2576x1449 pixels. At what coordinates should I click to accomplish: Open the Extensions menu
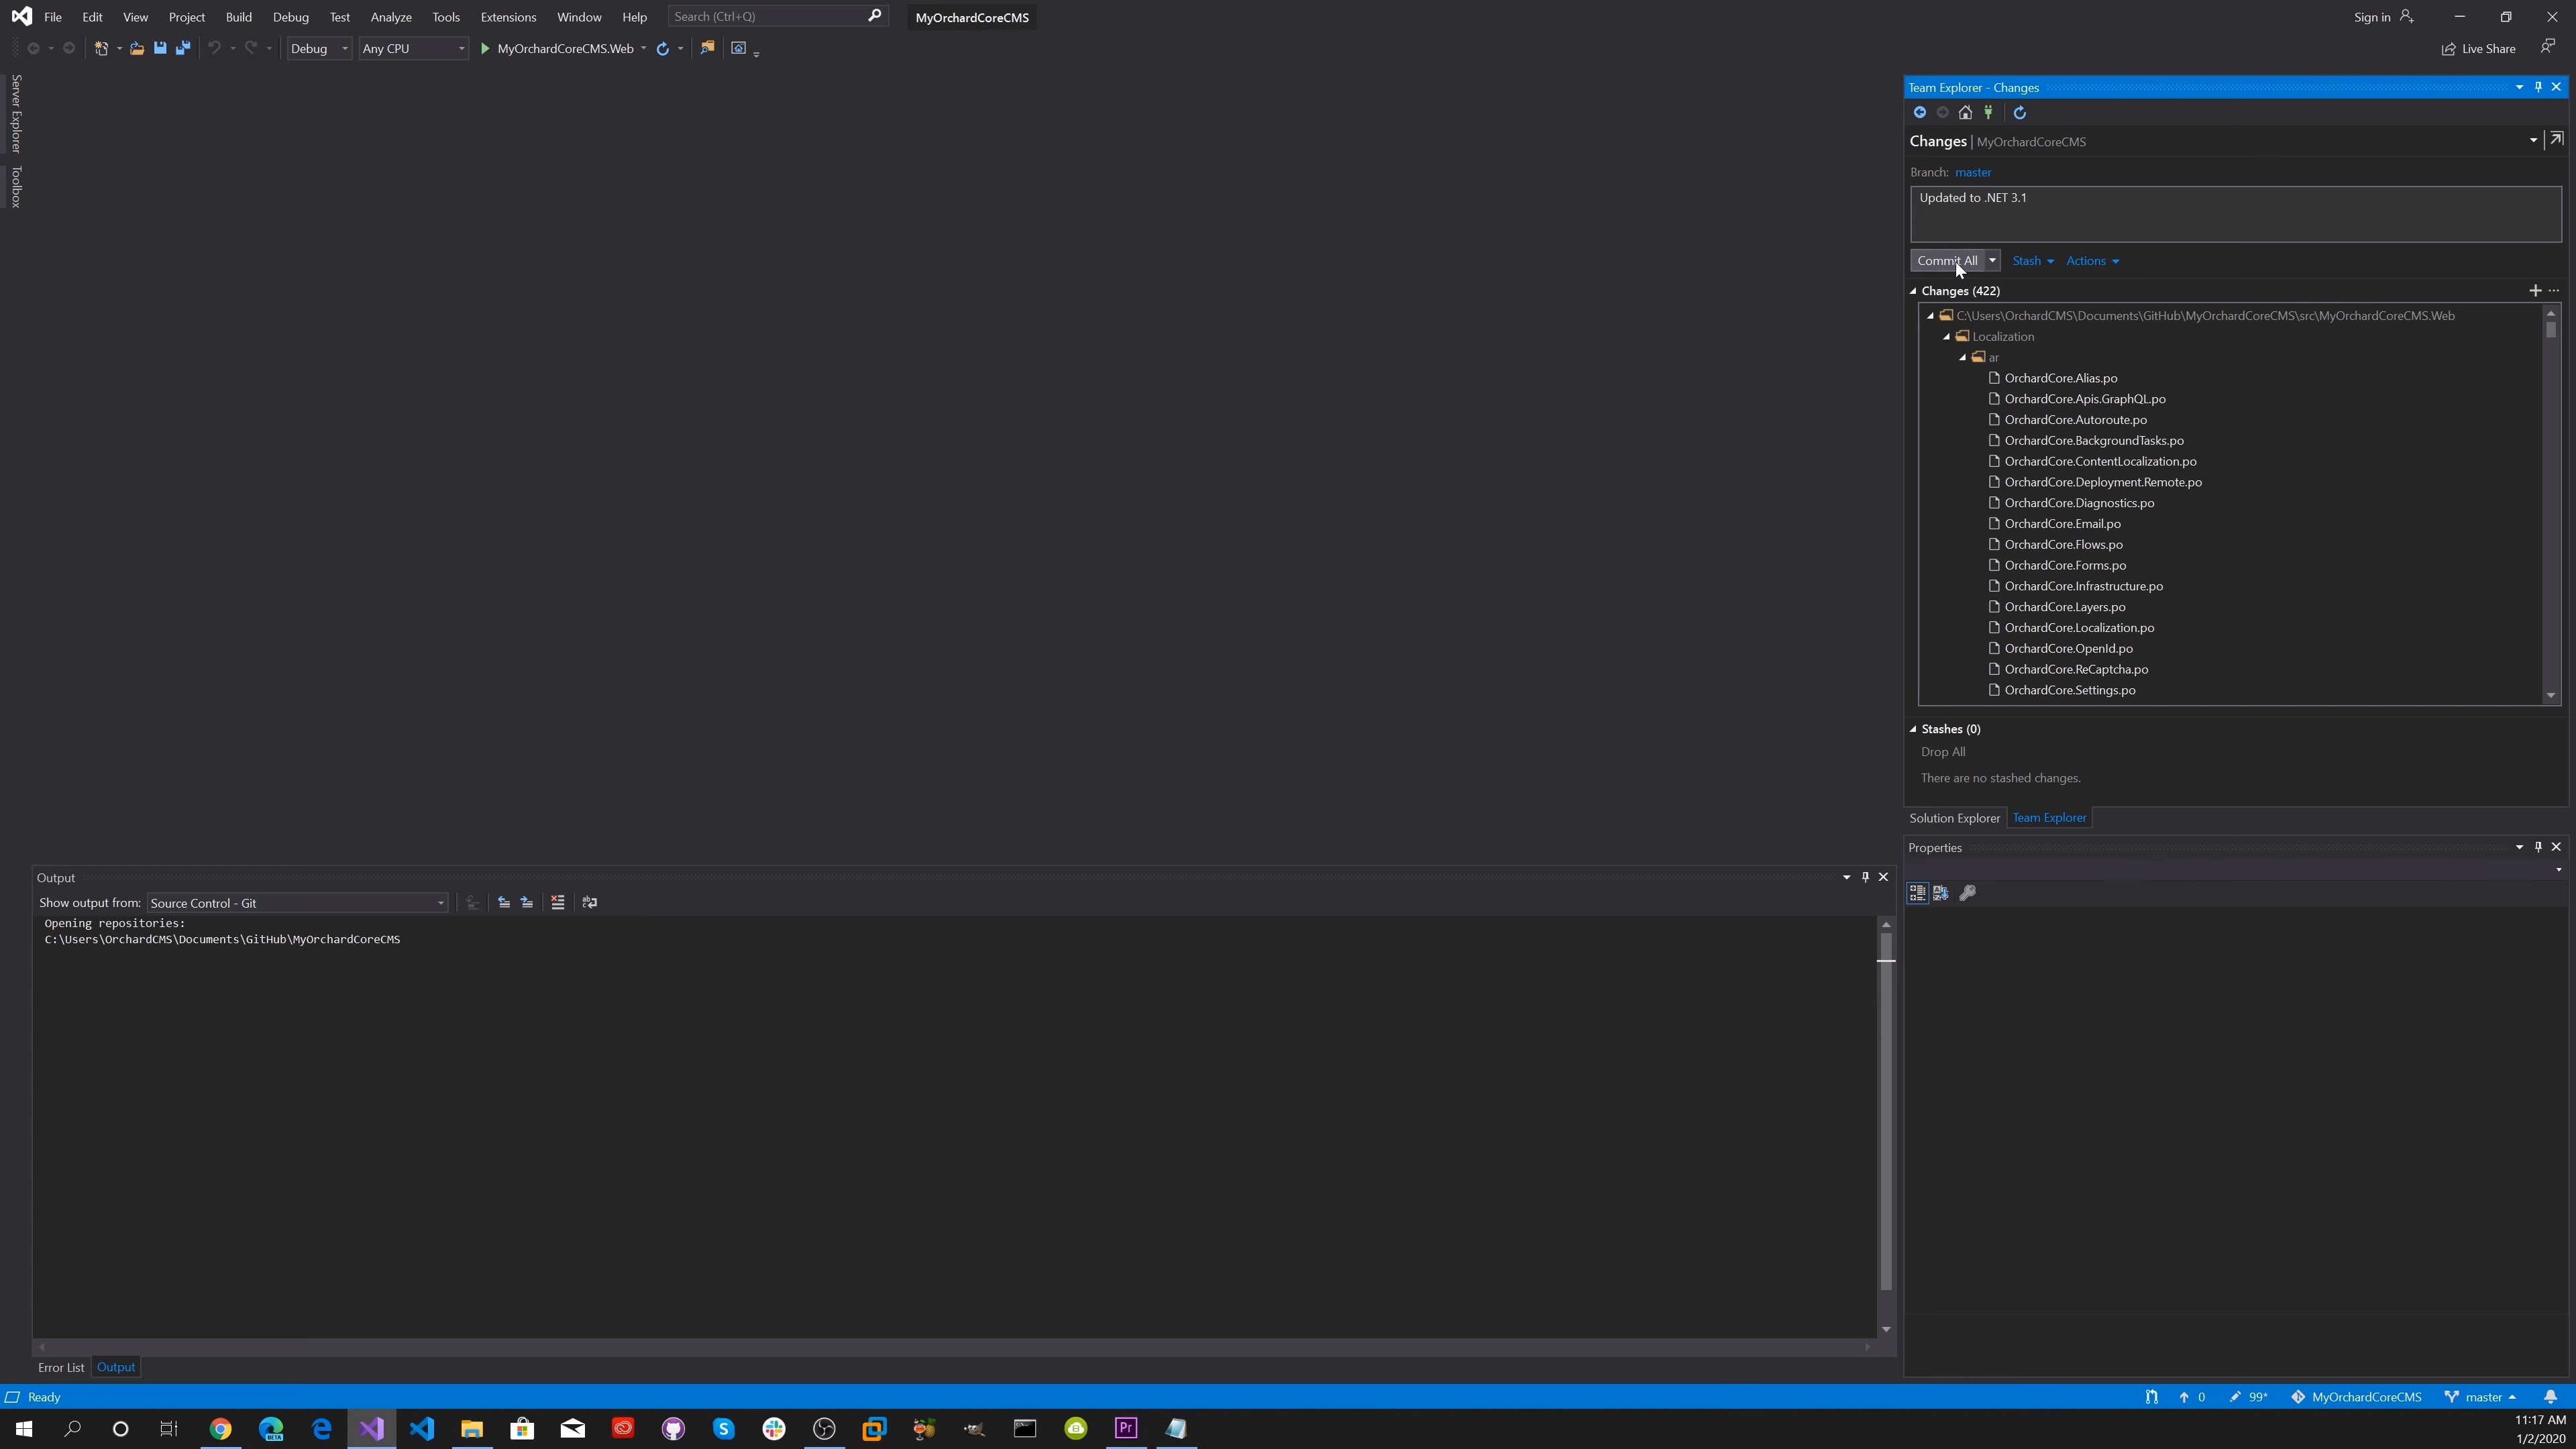[508, 17]
